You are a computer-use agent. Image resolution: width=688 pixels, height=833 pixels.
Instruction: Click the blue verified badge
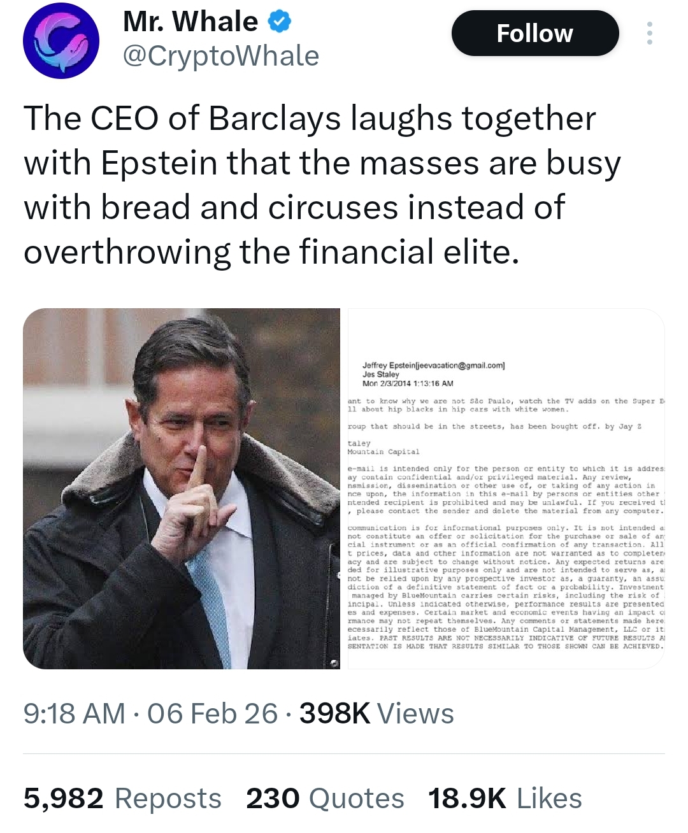279,22
